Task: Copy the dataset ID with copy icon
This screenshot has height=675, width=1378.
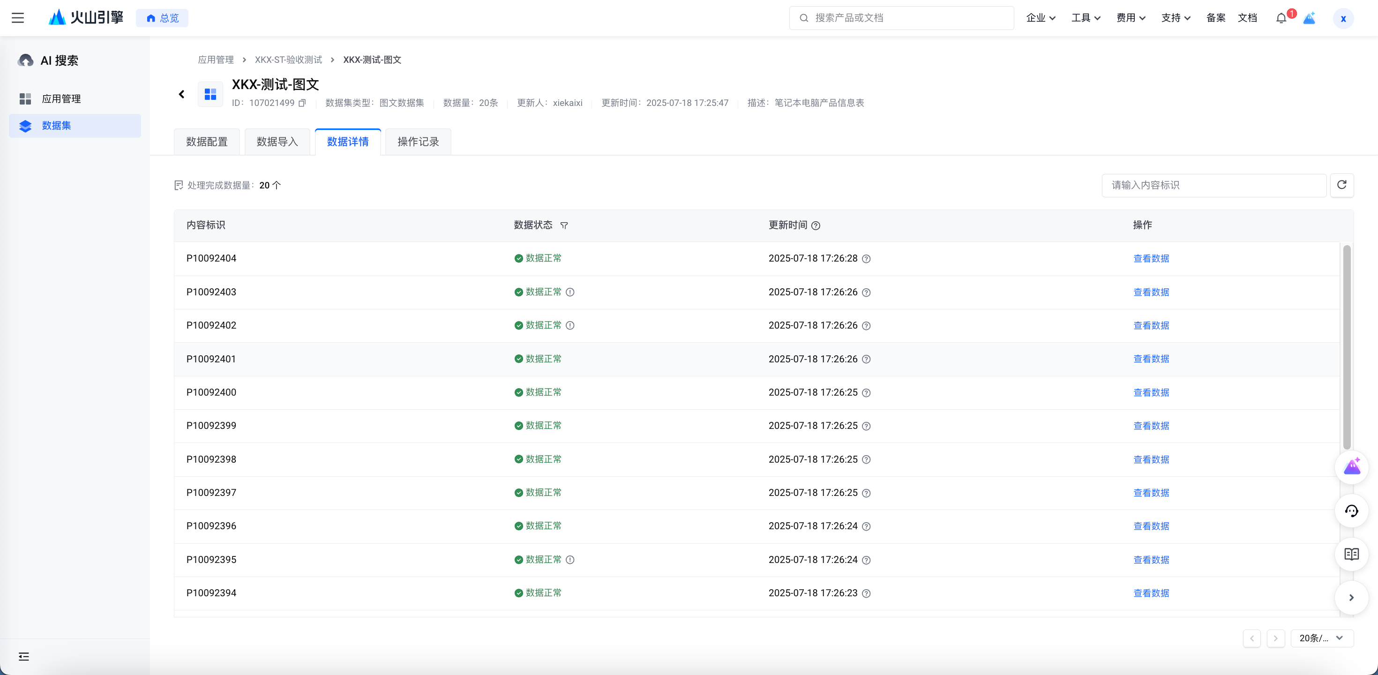Action: click(x=302, y=103)
